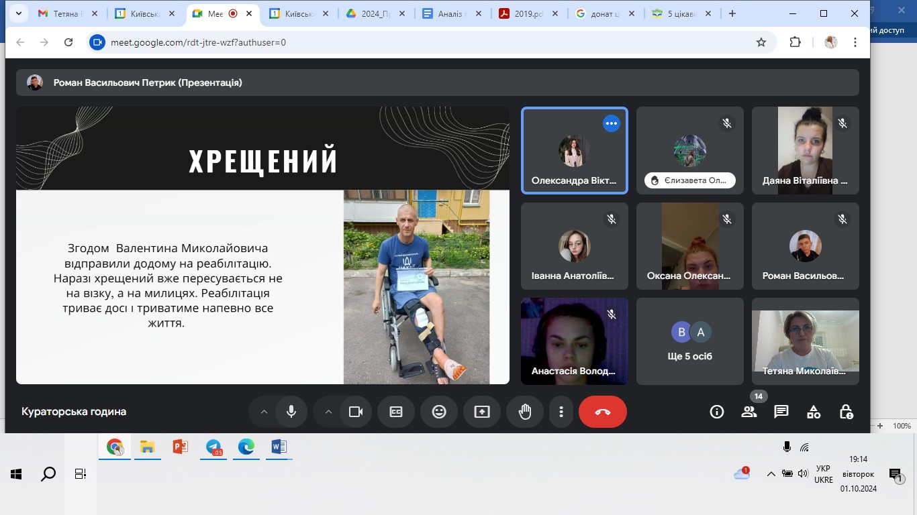Screen dimensions: 917x515
Task: Open Telegram from the Windows taskbar
Action: pyautogui.click(x=213, y=447)
